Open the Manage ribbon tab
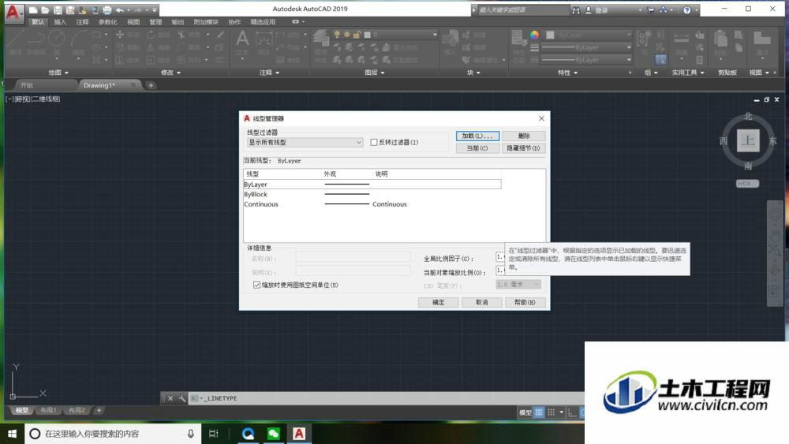 (x=155, y=22)
